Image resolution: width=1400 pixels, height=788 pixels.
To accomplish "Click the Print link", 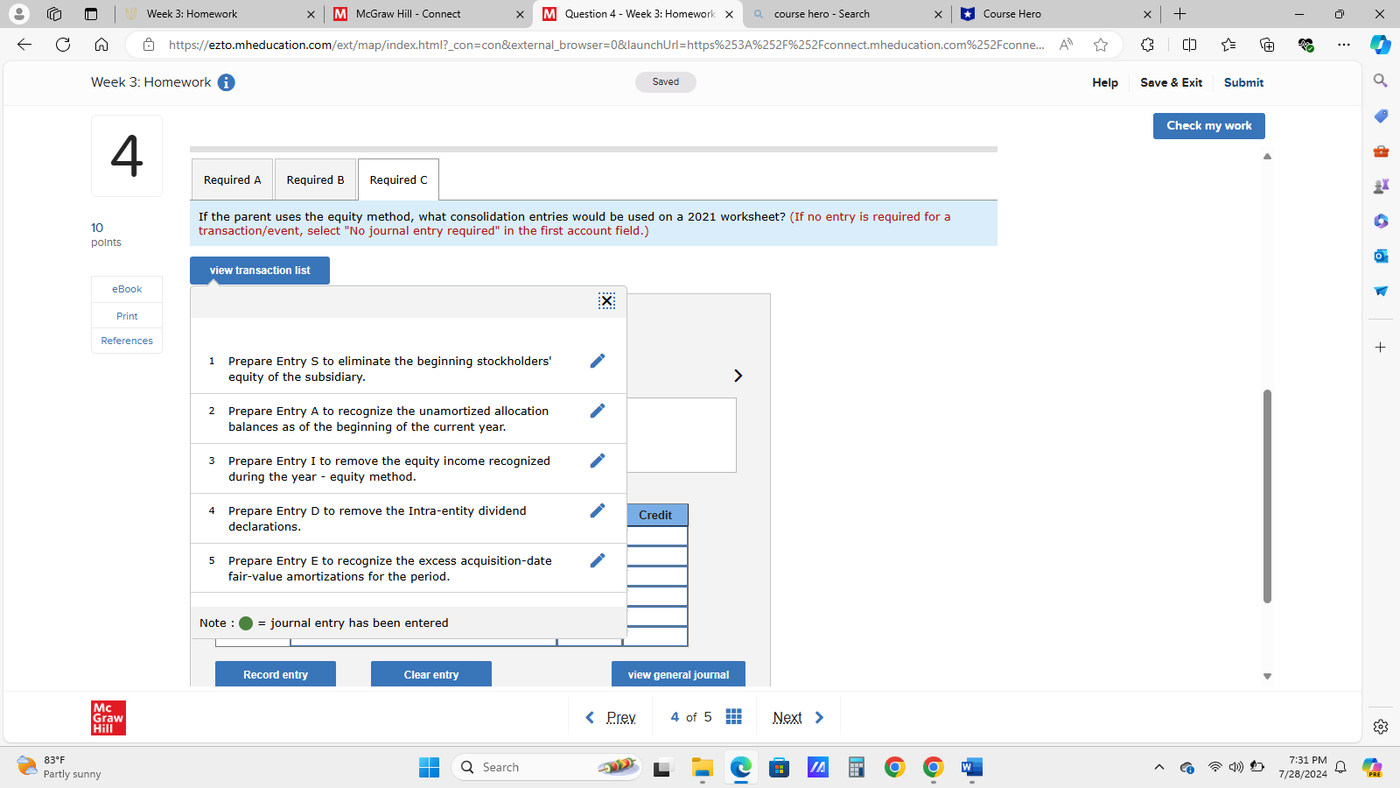I will click(127, 316).
